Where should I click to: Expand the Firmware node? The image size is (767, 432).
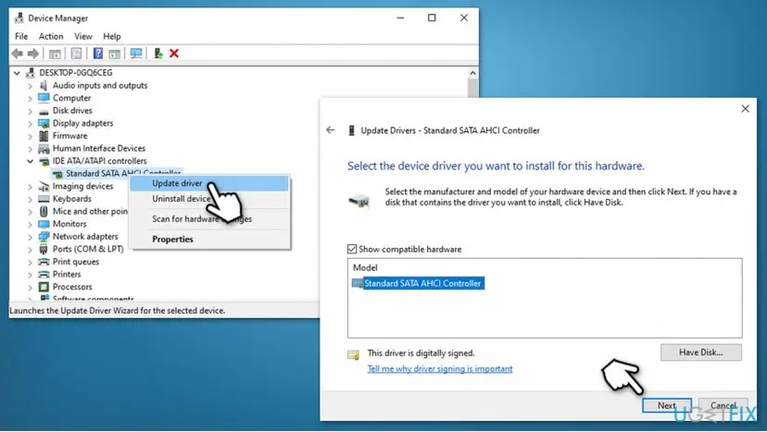click(x=30, y=136)
